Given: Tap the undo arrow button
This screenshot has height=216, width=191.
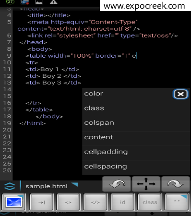Looking at the screenshot, I should coord(117,184).
